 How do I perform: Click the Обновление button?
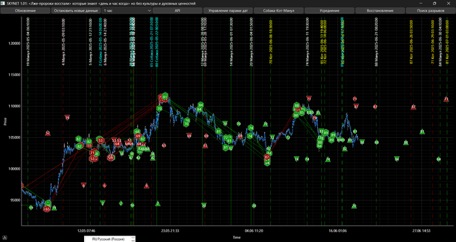click(x=25, y=11)
